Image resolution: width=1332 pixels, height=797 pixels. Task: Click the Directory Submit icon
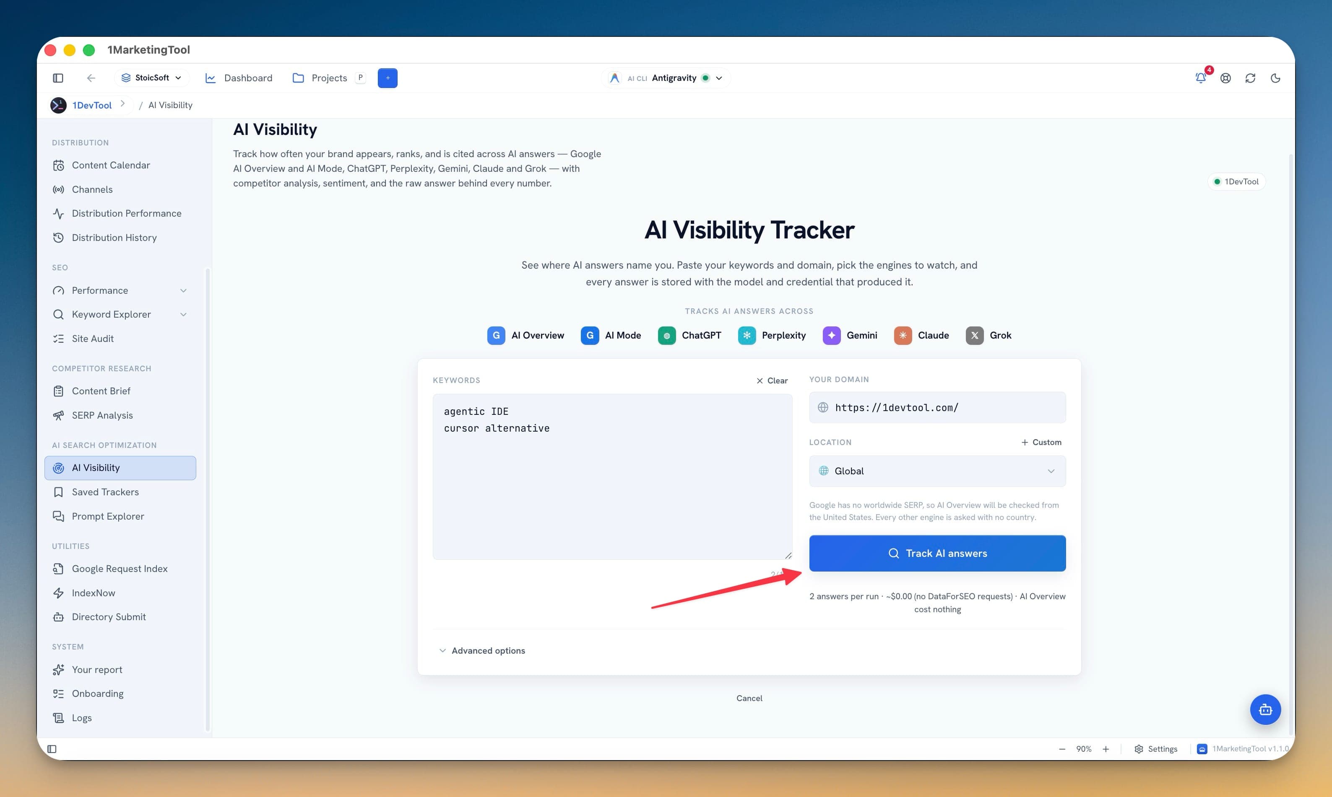(59, 617)
